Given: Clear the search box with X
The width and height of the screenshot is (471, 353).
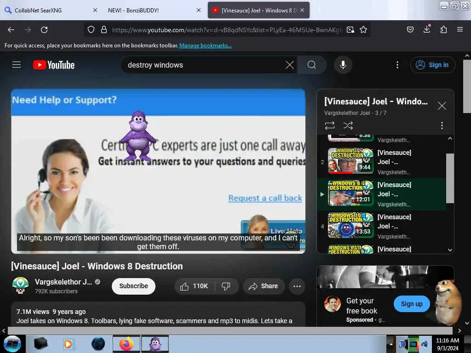Looking at the screenshot, I should [290, 65].
